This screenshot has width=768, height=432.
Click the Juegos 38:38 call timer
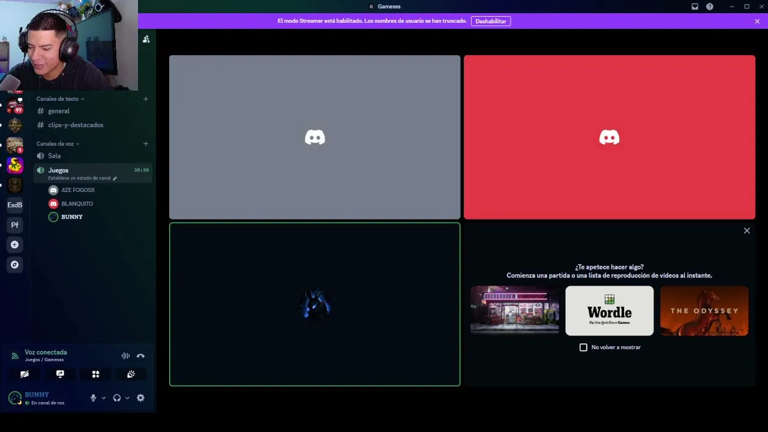[x=141, y=170]
